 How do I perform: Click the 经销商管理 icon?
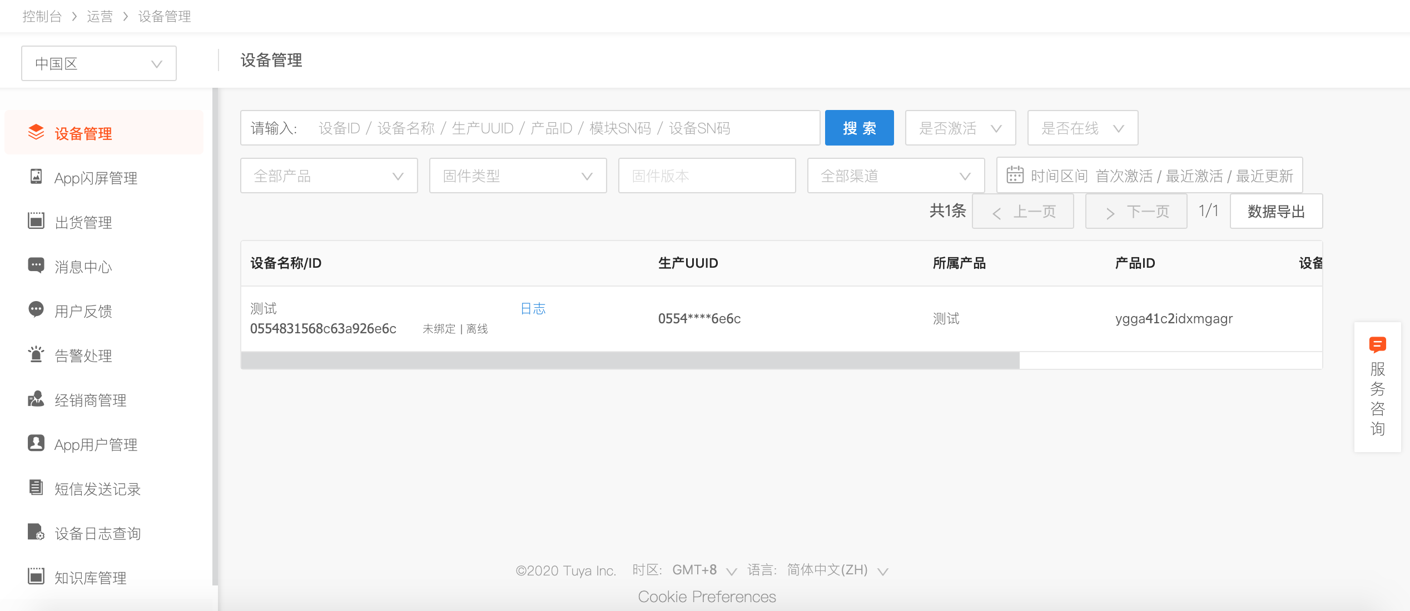pyautogui.click(x=36, y=399)
